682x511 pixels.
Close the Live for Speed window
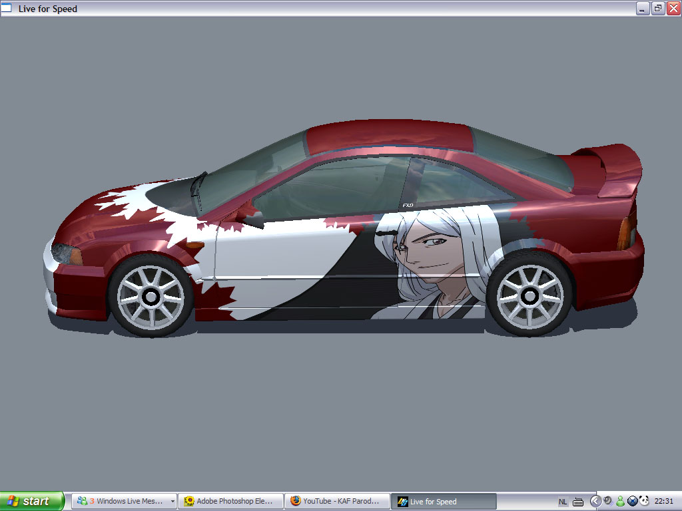(674, 8)
